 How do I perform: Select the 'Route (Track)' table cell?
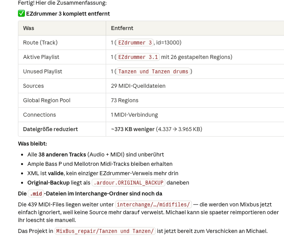40,43
